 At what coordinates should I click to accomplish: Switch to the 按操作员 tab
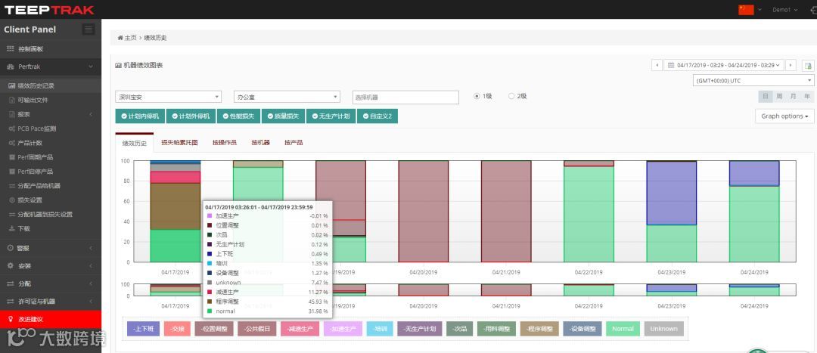click(x=225, y=142)
